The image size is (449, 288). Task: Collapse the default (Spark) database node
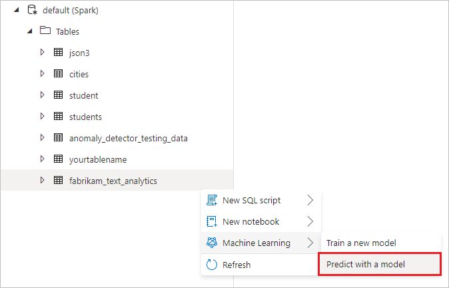click(x=16, y=10)
